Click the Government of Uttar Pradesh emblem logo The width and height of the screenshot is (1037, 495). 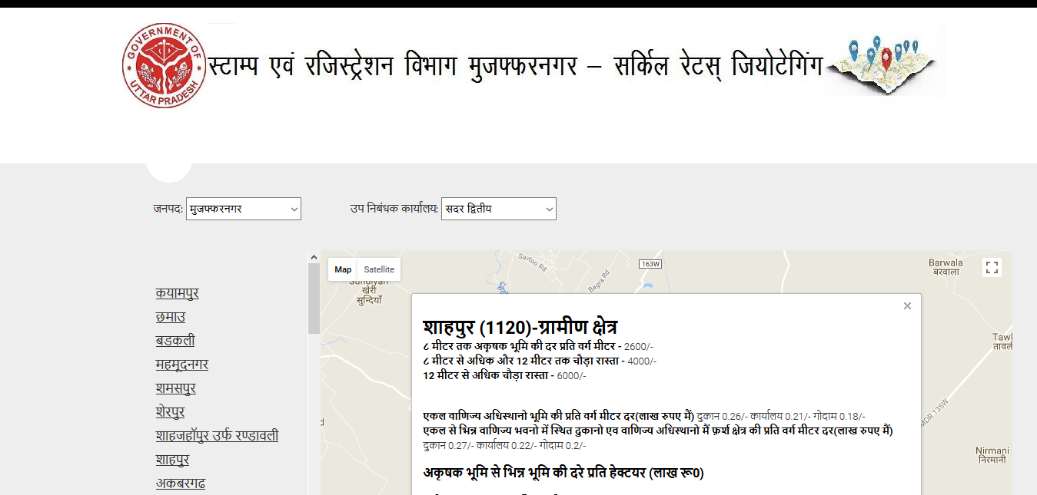point(165,65)
